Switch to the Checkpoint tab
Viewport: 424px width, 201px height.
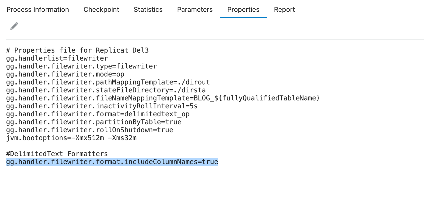[x=101, y=10]
